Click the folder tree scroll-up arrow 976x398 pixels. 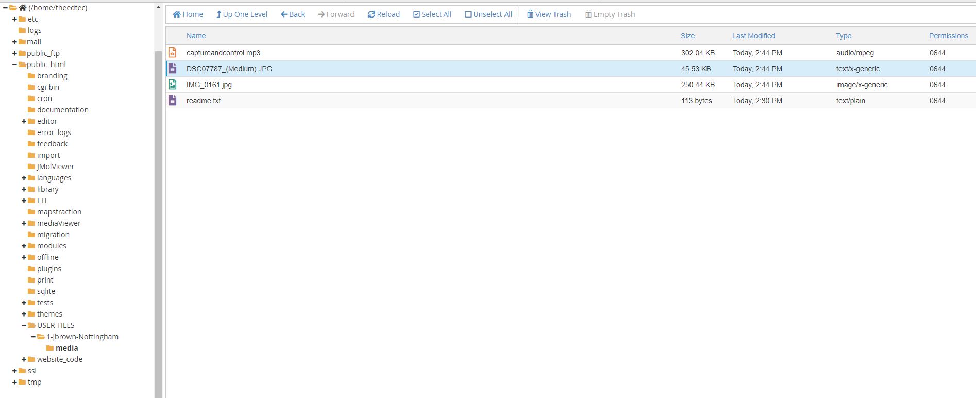[158, 8]
